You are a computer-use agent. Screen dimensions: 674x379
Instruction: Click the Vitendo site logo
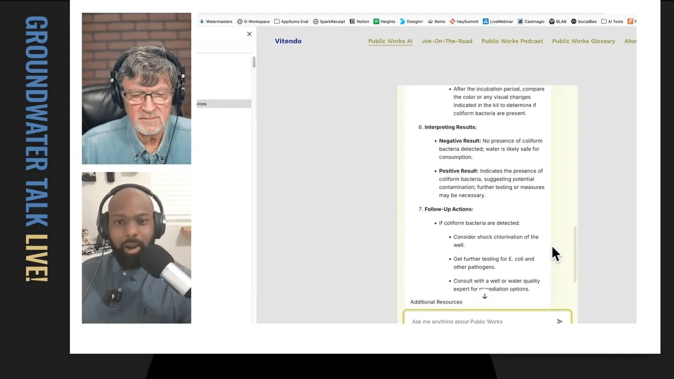coord(288,41)
